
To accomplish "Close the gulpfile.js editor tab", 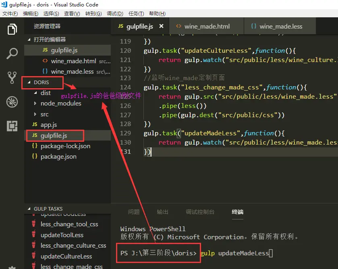I will pyautogui.click(x=161, y=26).
